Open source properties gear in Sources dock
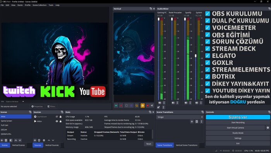The width and height of the screenshot is (271, 153). pos(44,140)
